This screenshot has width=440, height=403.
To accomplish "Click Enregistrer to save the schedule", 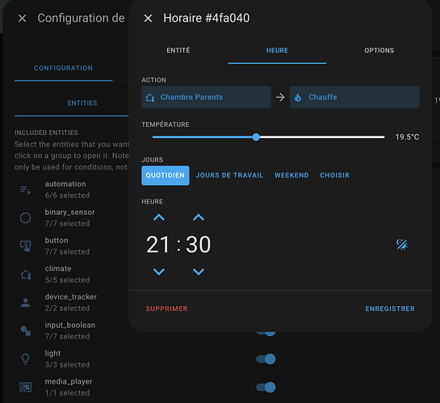I will tap(390, 309).
